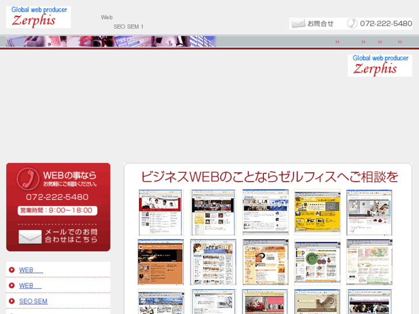The image size is (419, 314).
Task: Click the Web text in the header menu
Action: [107, 17]
